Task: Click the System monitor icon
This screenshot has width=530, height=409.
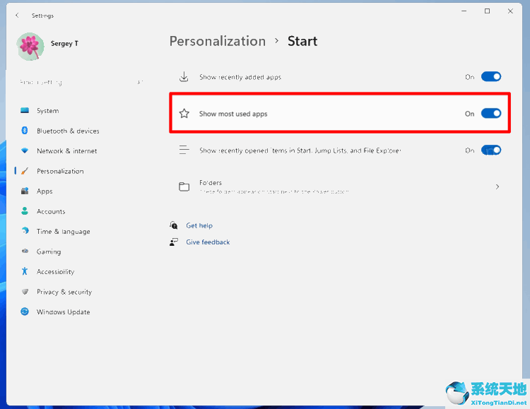Action: [x=25, y=110]
